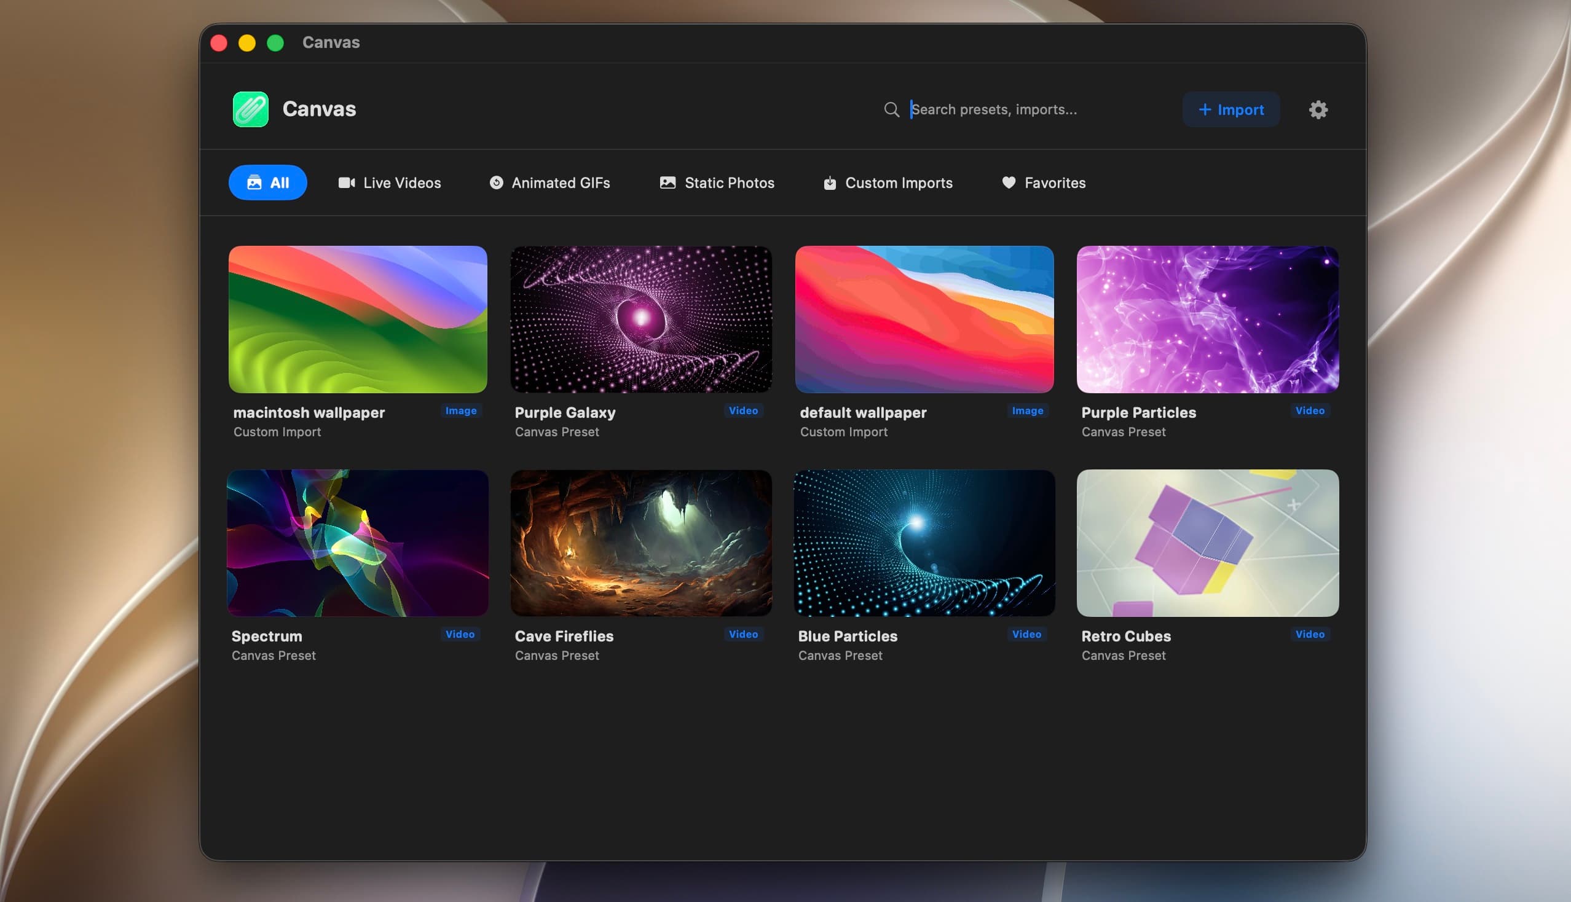Click "Canvas Preset" under Purple Galaxy
Viewport: 1571px width, 902px height.
[556, 432]
